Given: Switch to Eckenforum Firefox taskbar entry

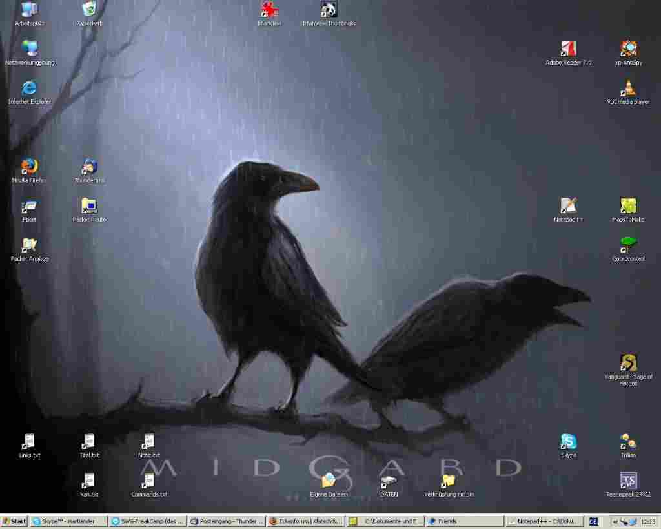Looking at the screenshot, I should click(x=306, y=521).
